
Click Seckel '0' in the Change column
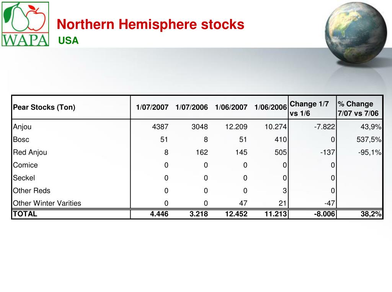coord(333,178)
